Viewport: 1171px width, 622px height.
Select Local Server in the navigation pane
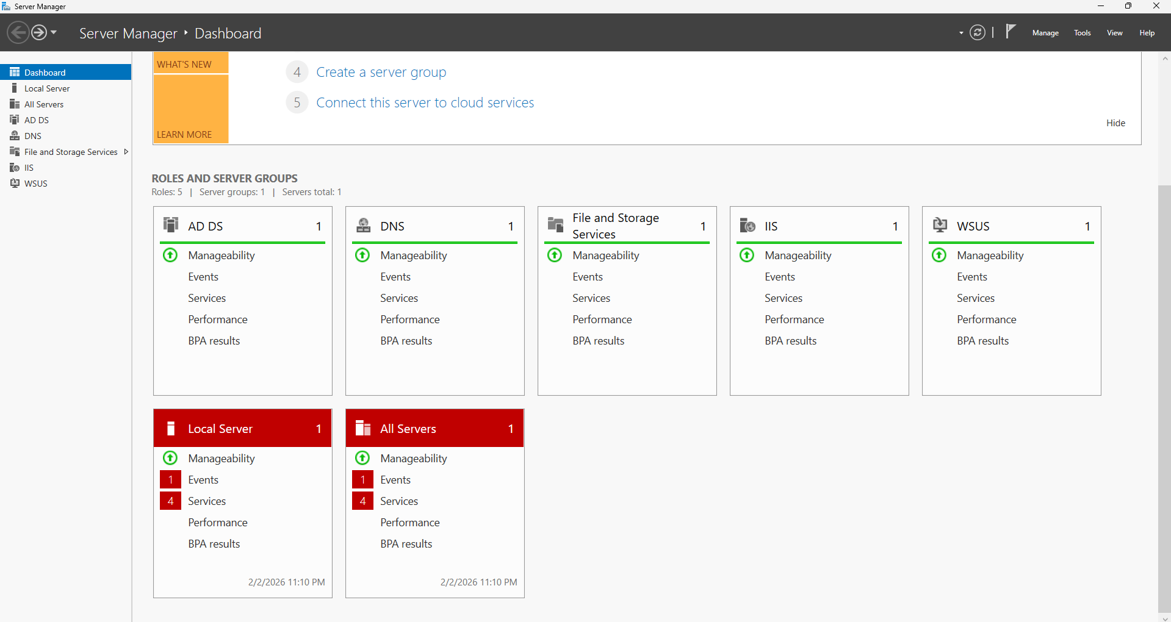47,88
